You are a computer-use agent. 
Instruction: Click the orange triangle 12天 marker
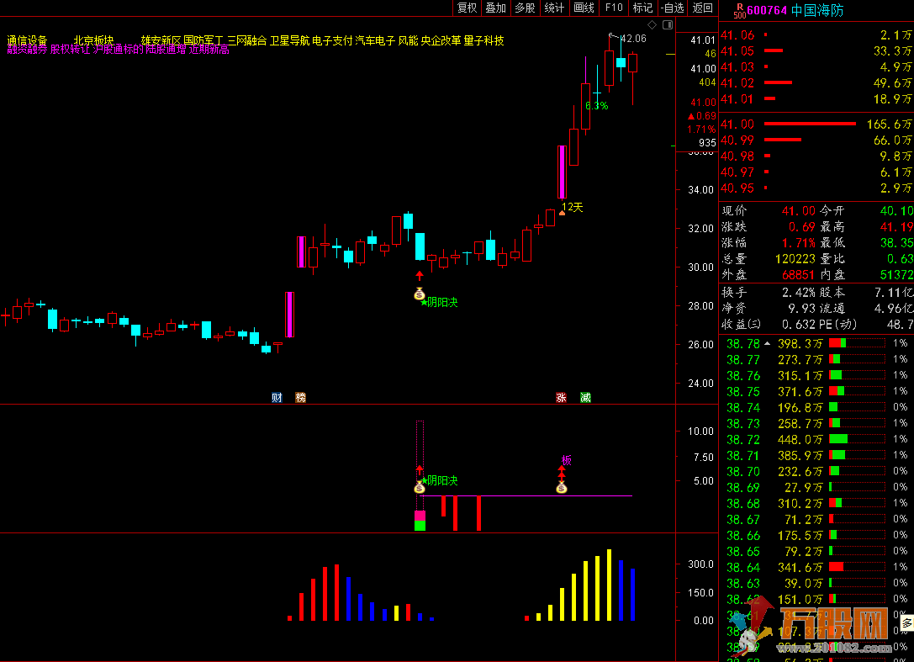(562, 213)
